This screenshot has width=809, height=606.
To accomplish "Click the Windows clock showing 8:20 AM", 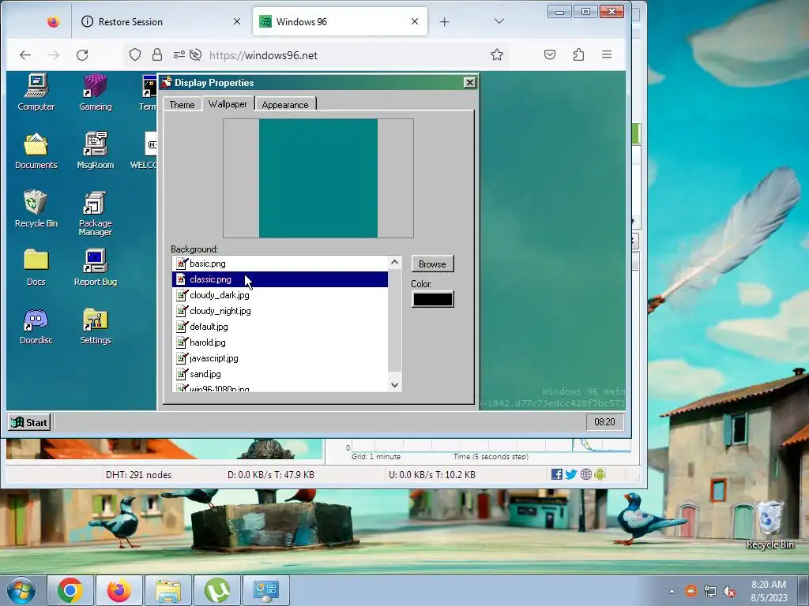I will 769,591.
